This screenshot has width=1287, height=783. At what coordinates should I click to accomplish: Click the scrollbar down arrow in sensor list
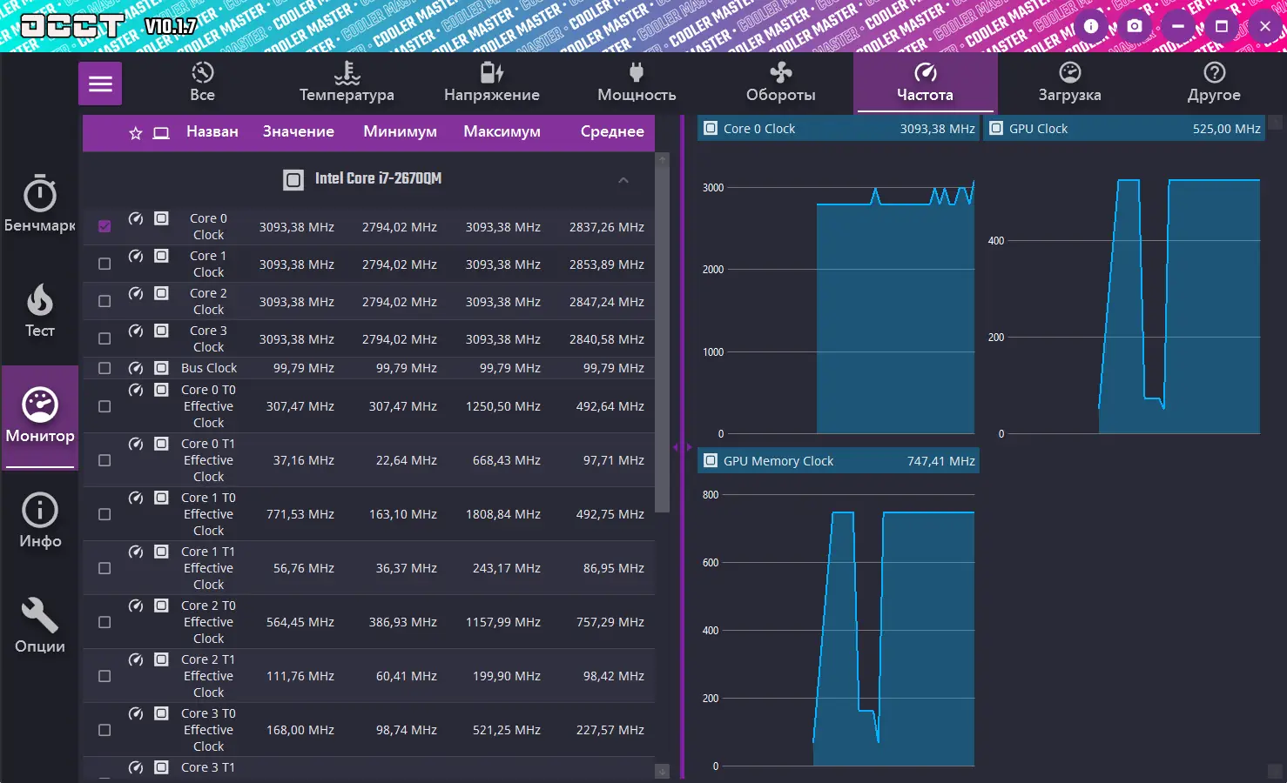point(662,771)
